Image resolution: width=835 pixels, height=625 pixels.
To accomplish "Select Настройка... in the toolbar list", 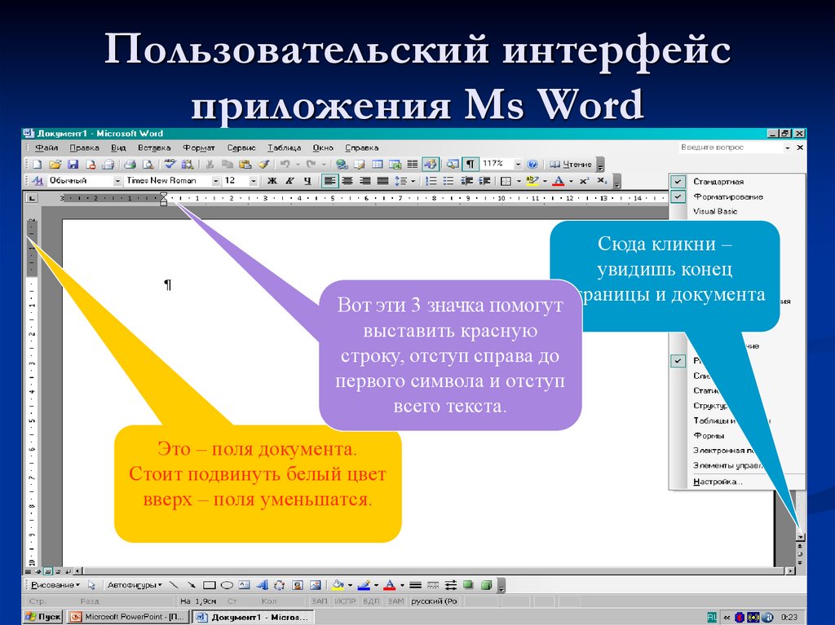I will 718,482.
